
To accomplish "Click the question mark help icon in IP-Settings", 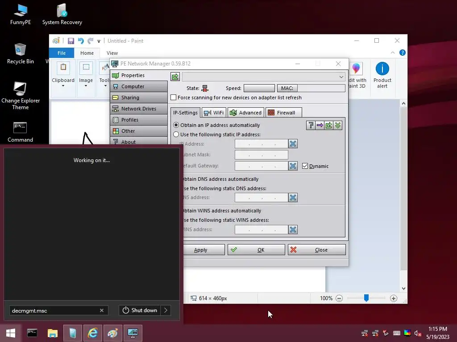I will 311,125.
